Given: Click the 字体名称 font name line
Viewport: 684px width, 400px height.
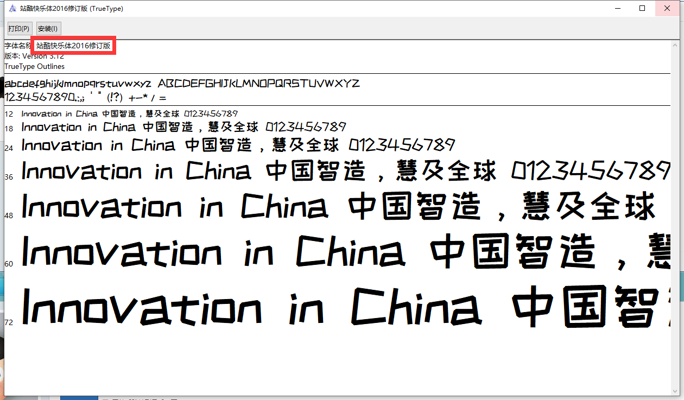Looking at the screenshot, I should tap(58, 46).
